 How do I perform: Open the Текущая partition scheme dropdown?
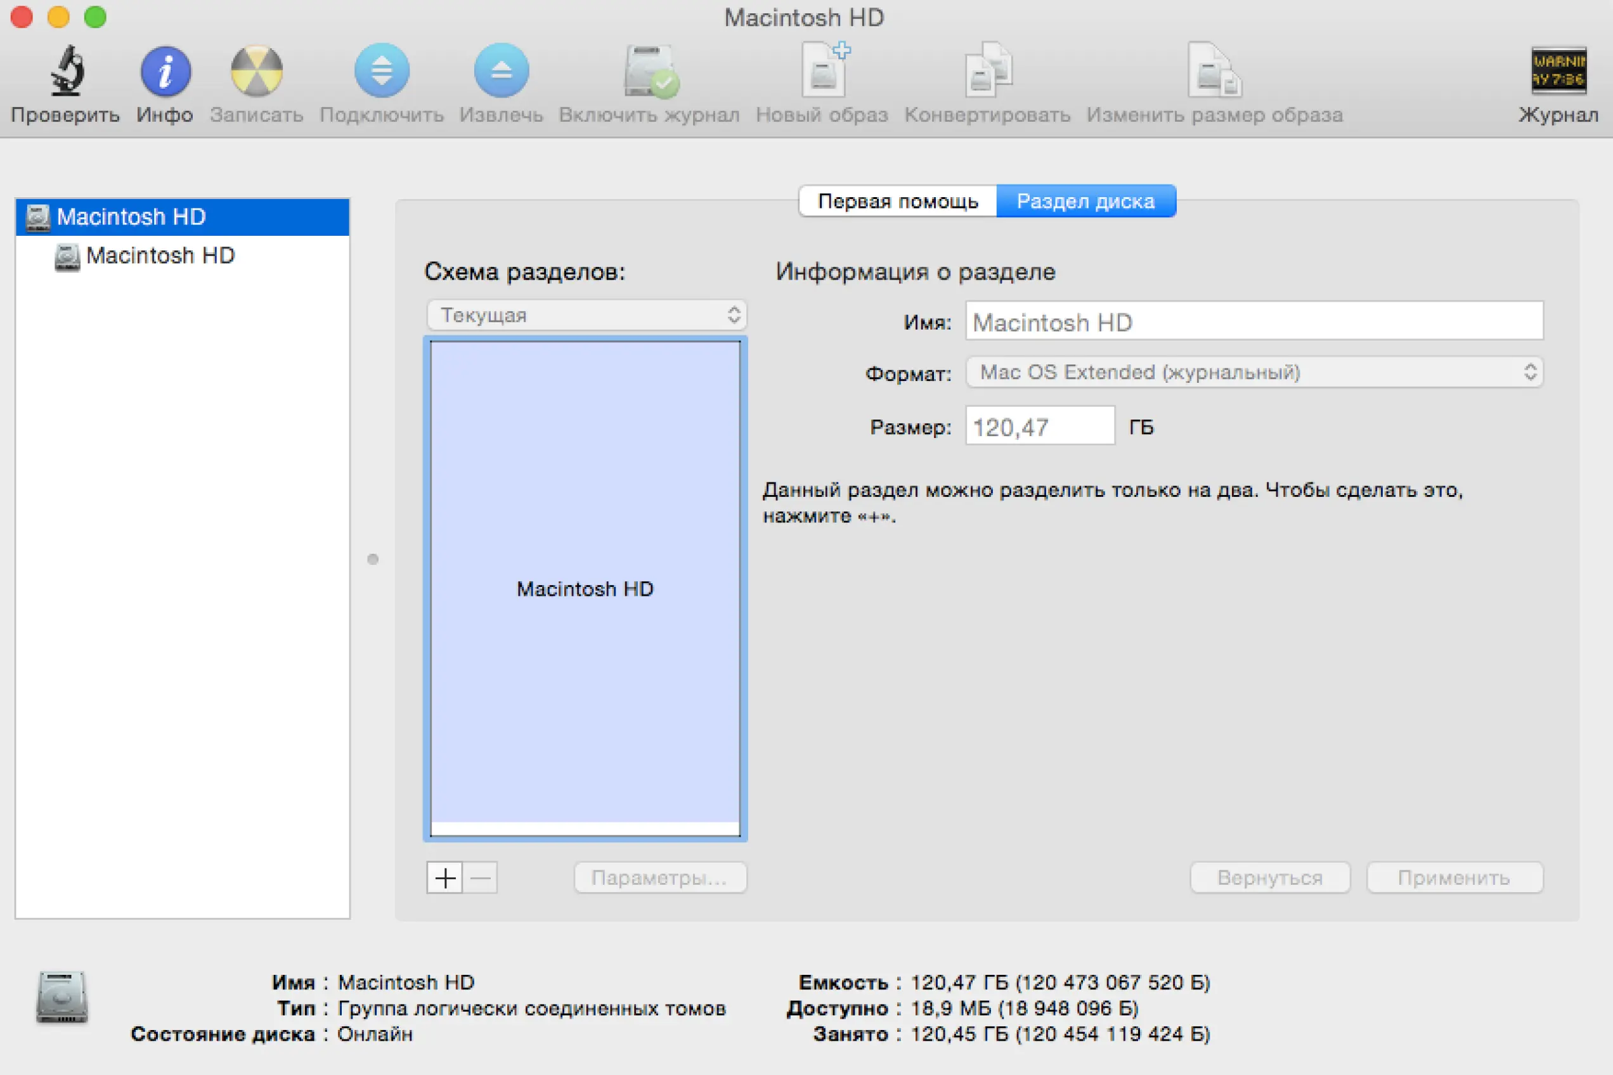[586, 316]
